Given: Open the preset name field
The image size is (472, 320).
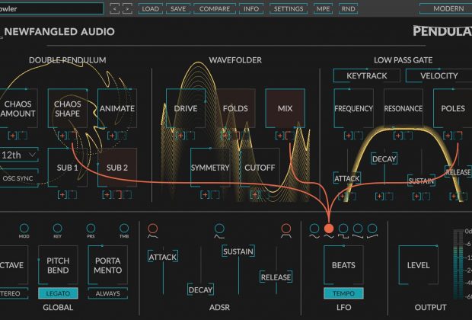Looking at the screenshot, I should pyautogui.click(x=51, y=8).
